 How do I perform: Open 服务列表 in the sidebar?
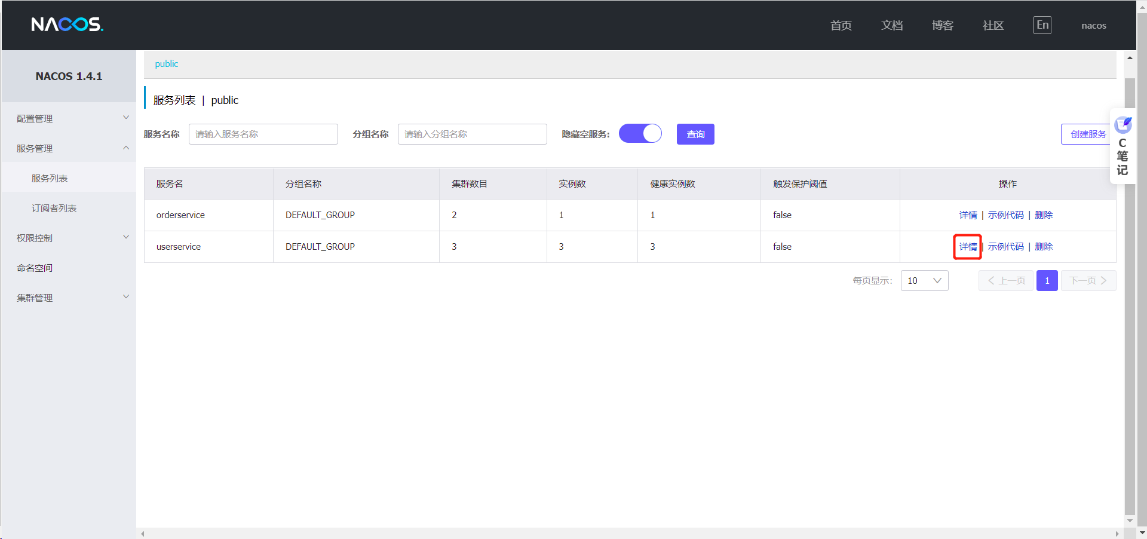pyautogui.click(x=69, y=178)
